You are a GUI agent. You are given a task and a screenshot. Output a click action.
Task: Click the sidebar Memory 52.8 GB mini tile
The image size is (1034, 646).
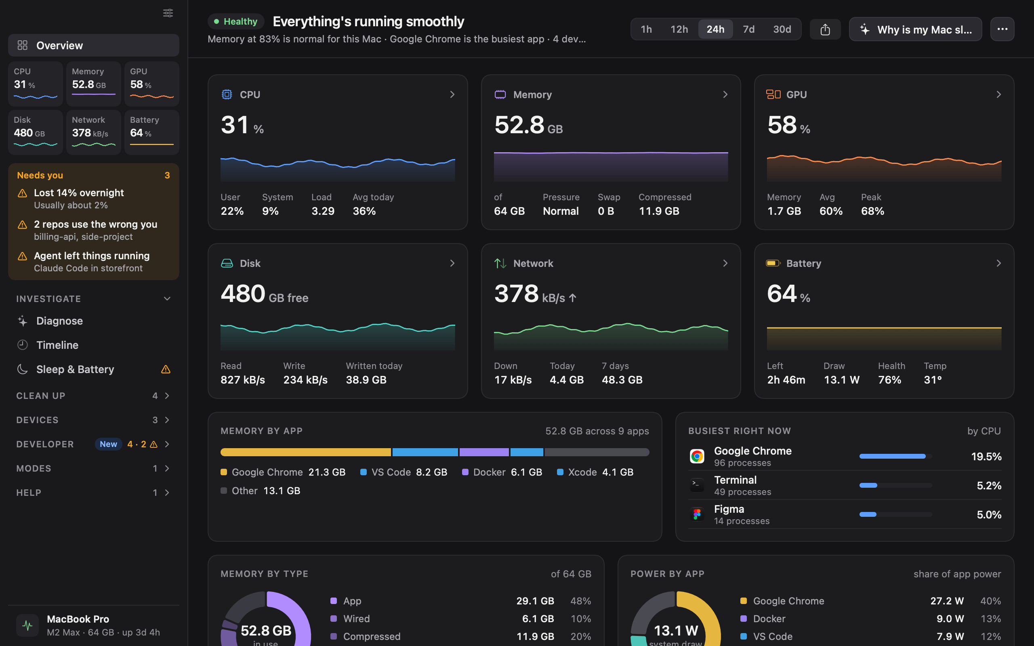(94, 84)
